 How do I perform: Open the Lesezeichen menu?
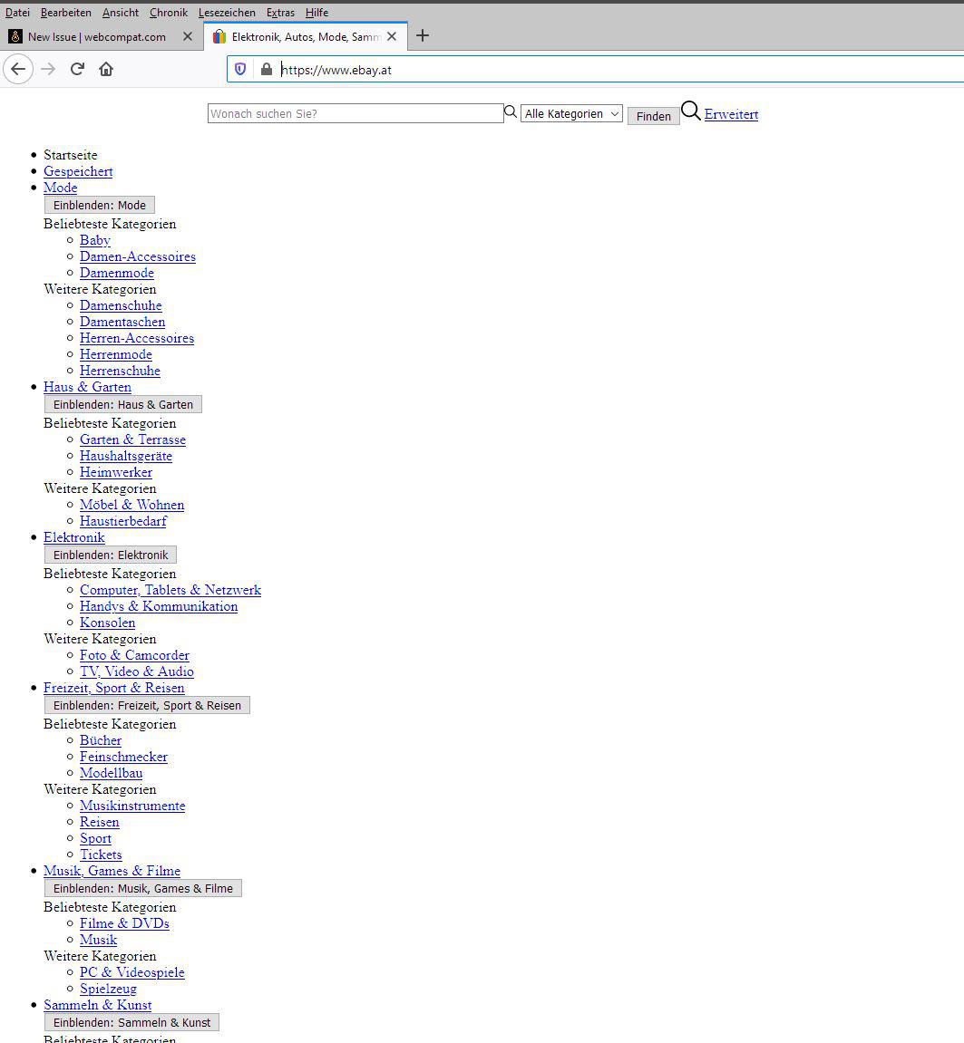(227, 13)
